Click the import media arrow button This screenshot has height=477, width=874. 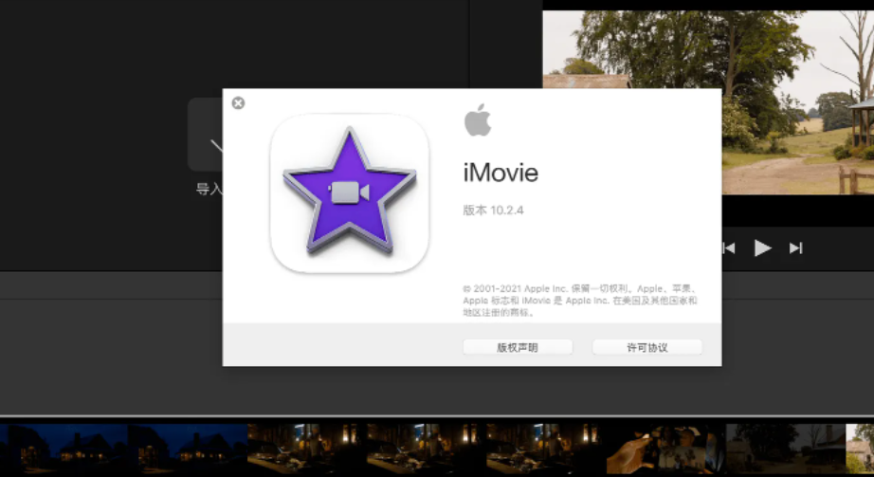[206, 135]
